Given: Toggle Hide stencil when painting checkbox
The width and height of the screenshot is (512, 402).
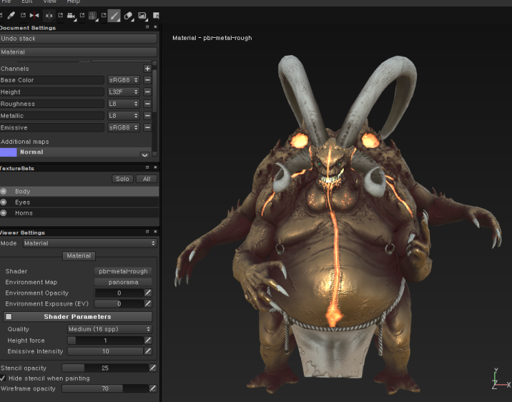Looking at the screenshot, I should pyautogui.click(x=3, y=378).
